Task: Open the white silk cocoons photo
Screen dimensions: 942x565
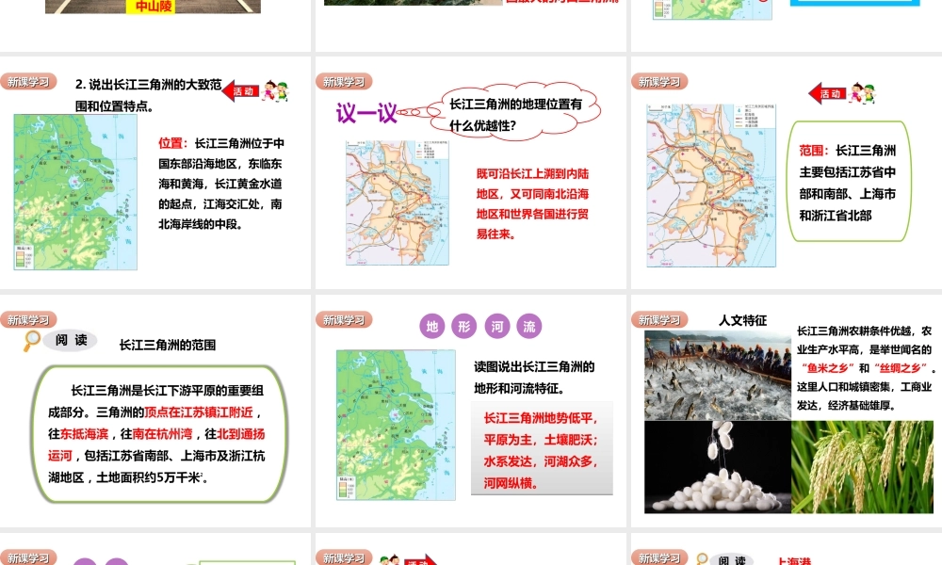Action: (718, 467)
